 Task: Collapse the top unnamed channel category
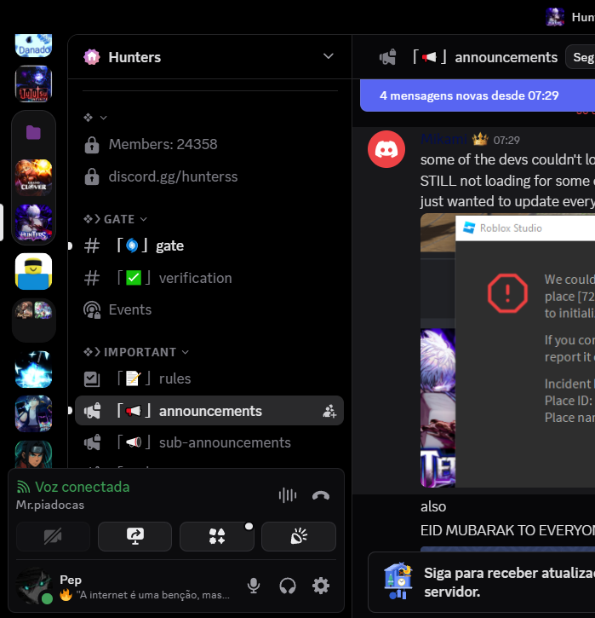pos(95,118)
